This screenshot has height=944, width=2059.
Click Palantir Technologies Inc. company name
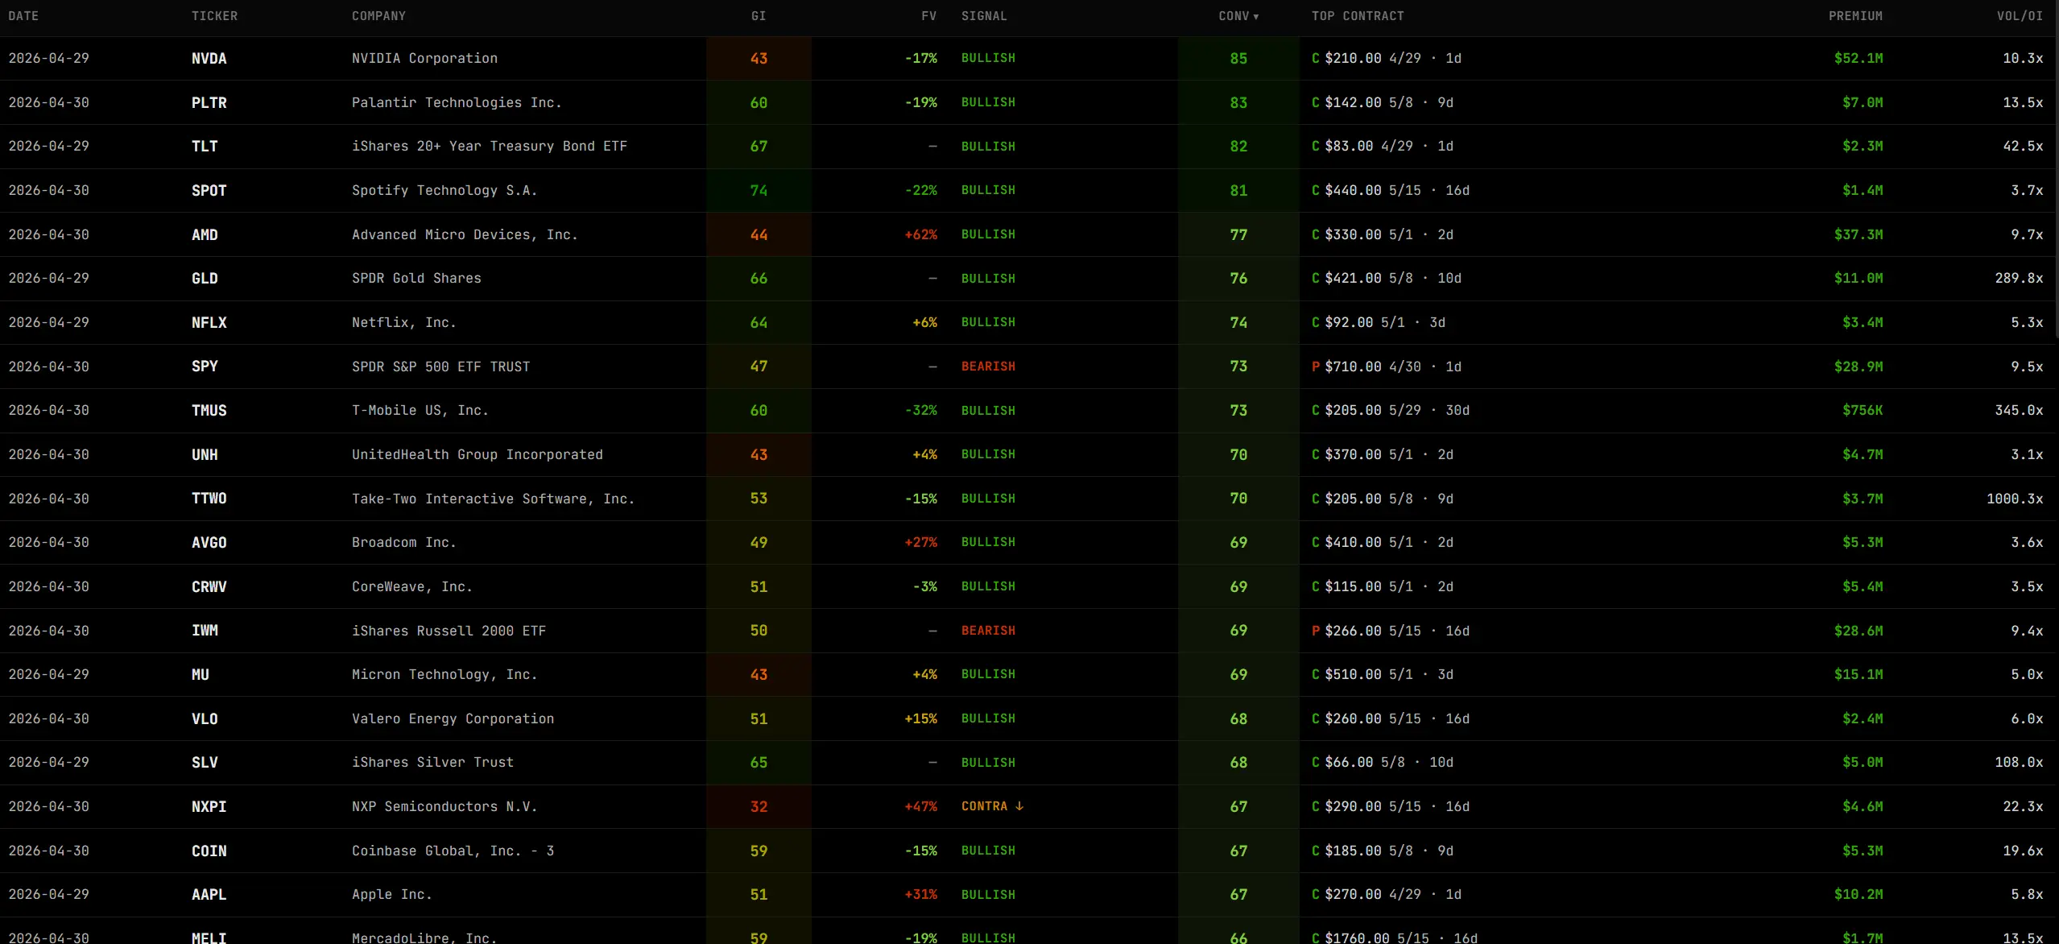[x=457, y=103]
